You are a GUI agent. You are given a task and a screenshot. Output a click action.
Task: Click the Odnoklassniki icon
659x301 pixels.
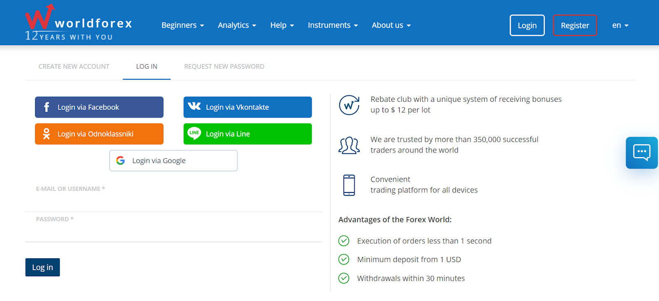point(47,134)
